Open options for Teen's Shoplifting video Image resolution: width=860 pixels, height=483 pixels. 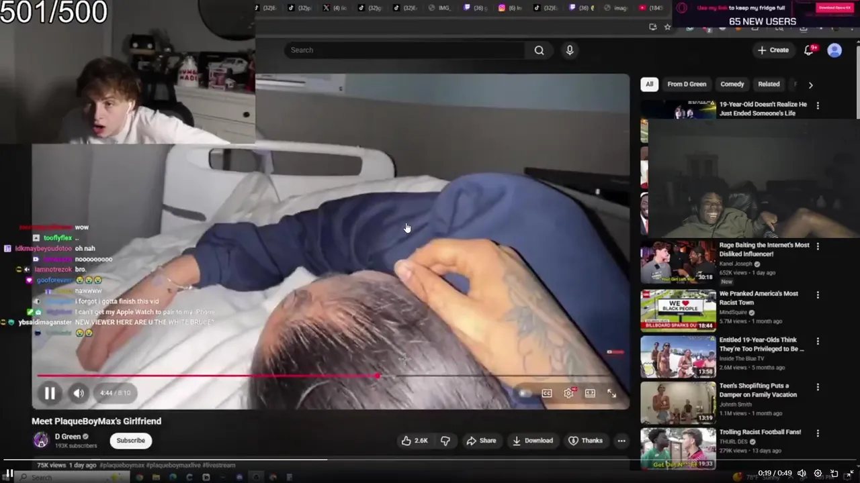pyautogui.click(x=818, y=387)
